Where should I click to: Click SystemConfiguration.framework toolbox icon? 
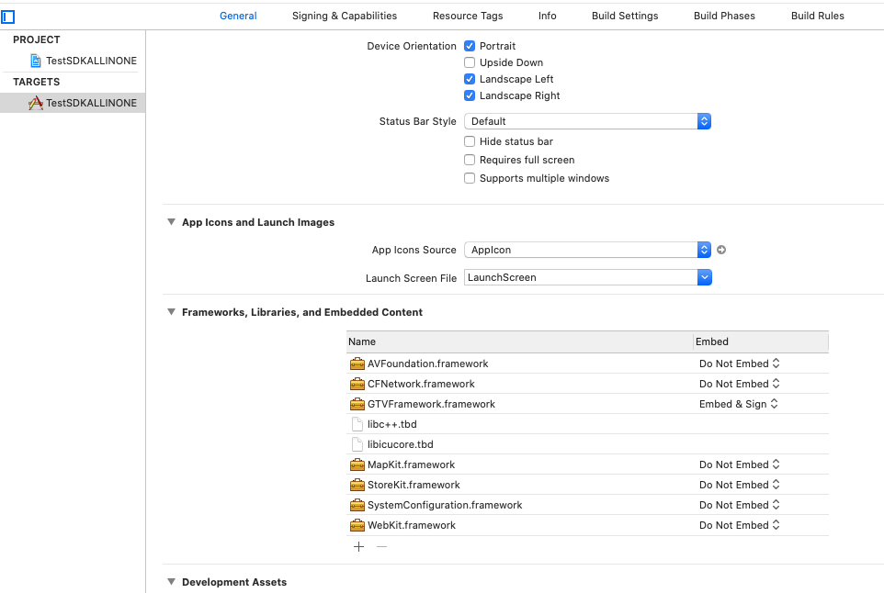tap(357, 505)
